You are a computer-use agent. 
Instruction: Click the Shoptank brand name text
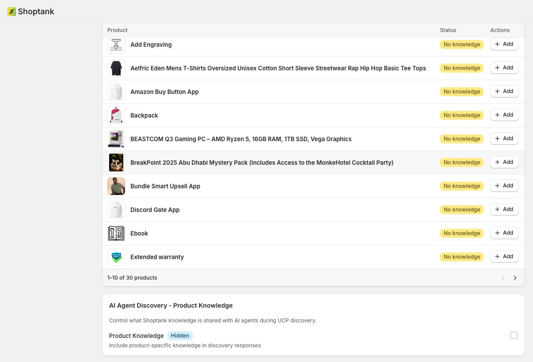coord(36,12)
